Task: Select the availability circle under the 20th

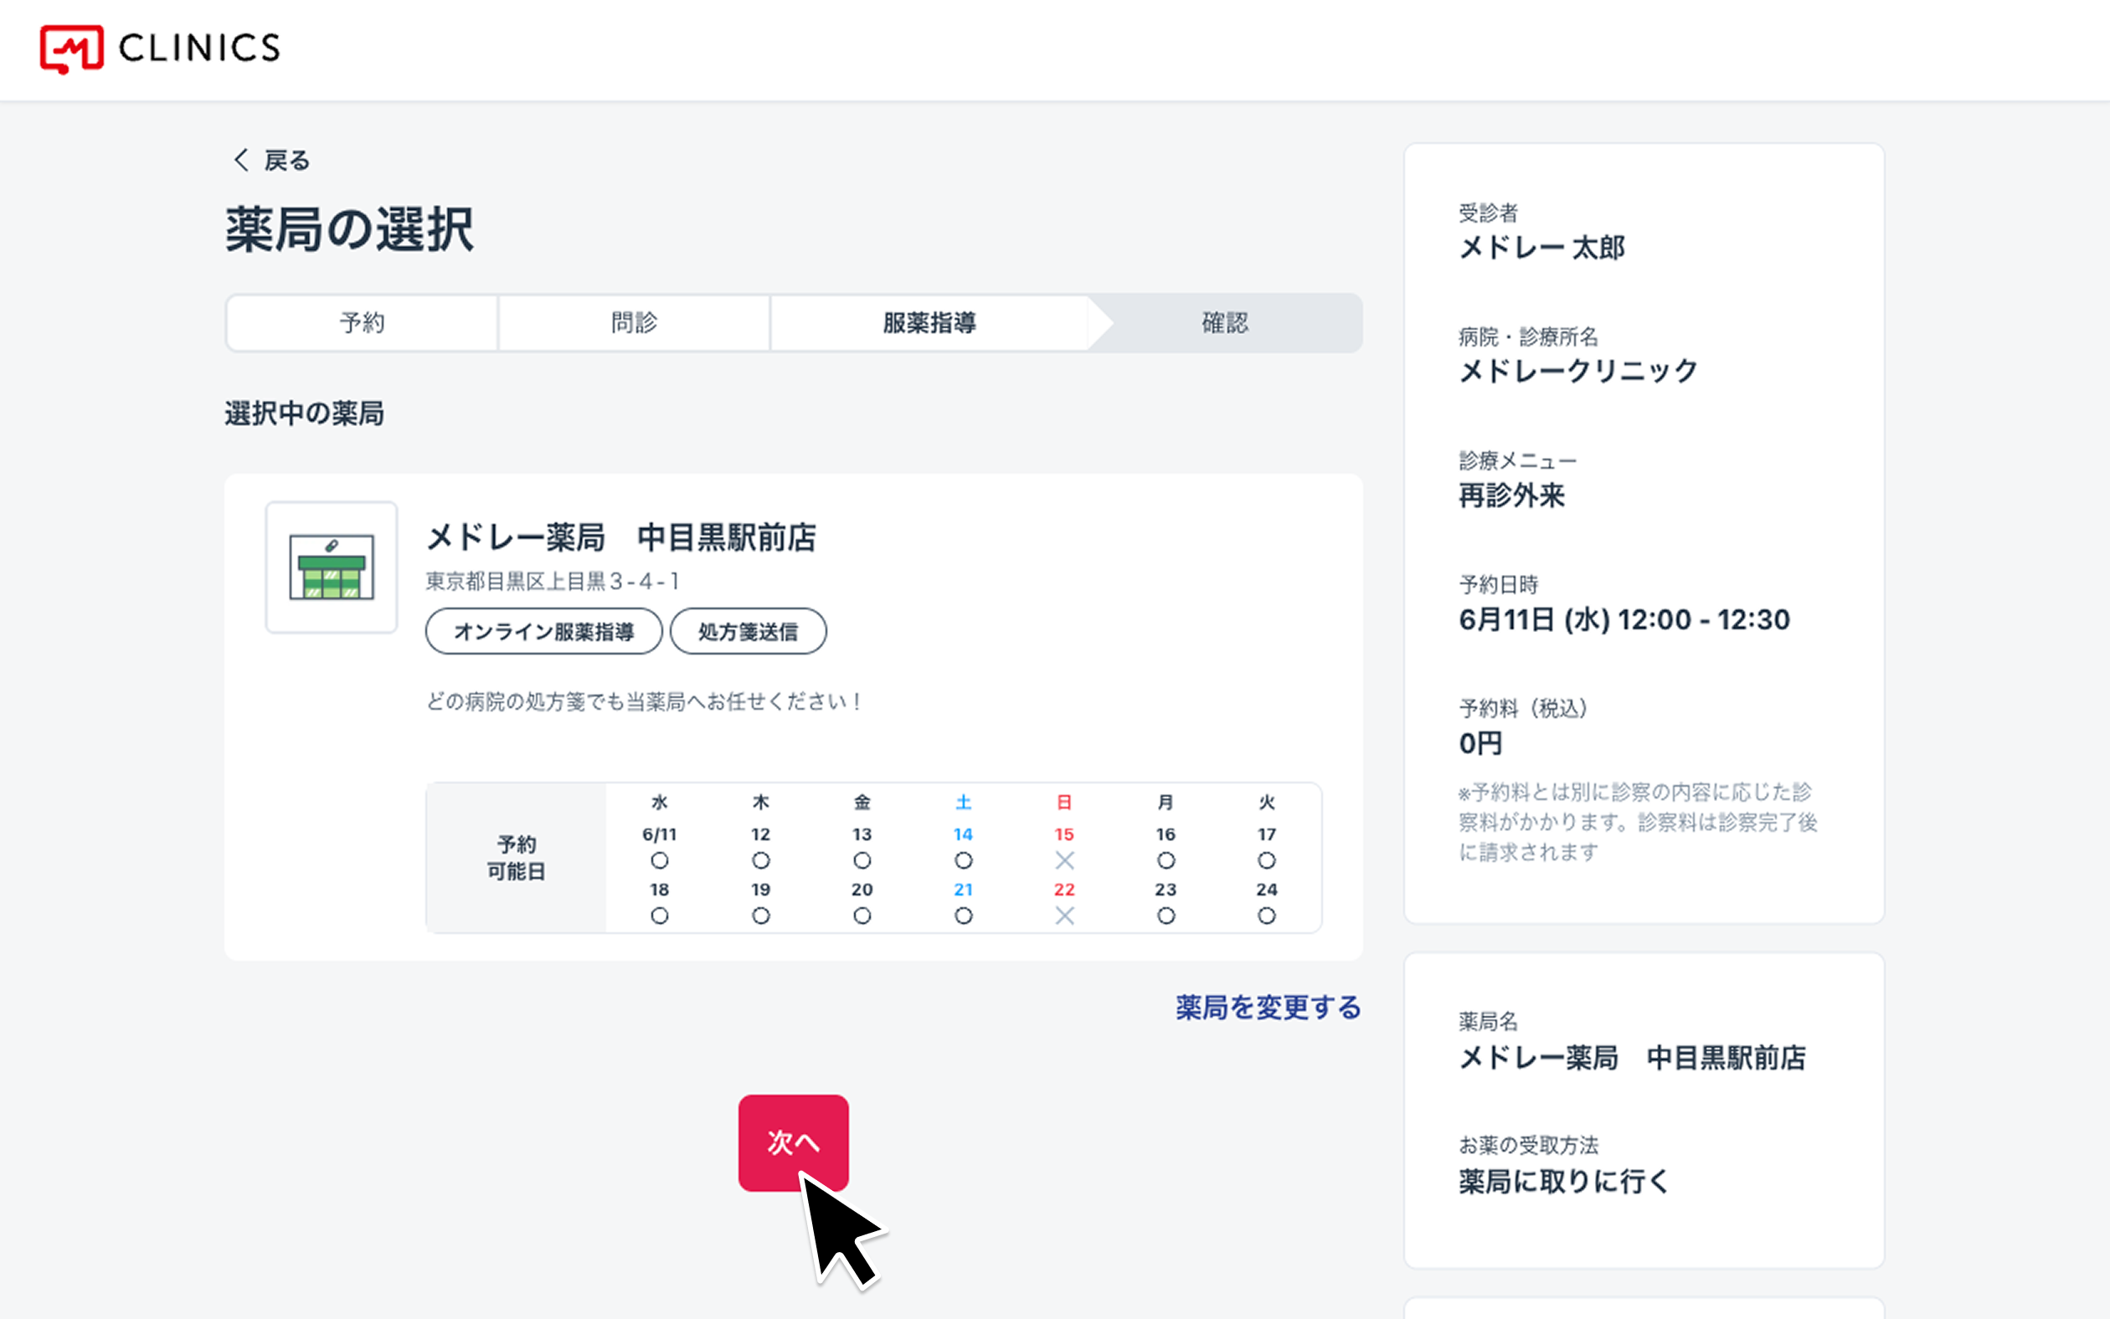Action: [x=862, y=916]
